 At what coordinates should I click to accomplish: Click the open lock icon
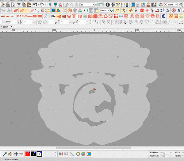109,22
